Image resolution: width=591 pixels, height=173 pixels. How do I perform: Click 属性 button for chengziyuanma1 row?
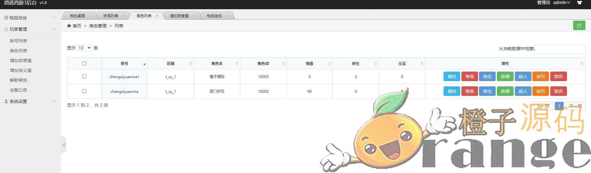[452, 77]
